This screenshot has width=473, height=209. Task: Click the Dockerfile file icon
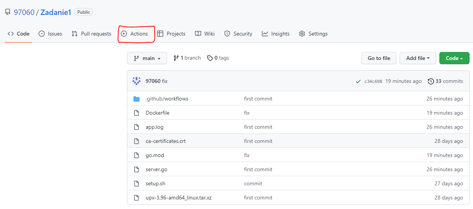point(137,113)
